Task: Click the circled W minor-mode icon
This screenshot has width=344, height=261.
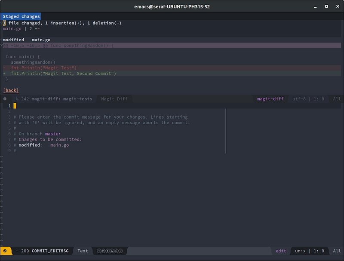Action: click(104, 251)
